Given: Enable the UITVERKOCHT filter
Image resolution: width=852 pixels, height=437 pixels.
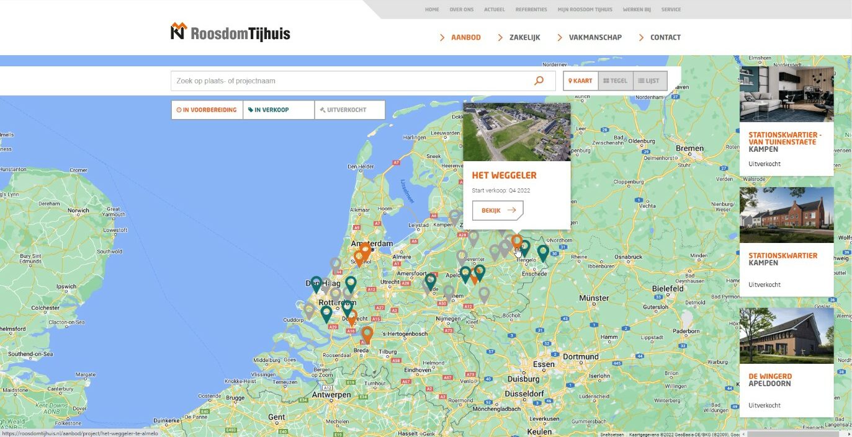Looking at the screenshot, I should click(350, 110).
